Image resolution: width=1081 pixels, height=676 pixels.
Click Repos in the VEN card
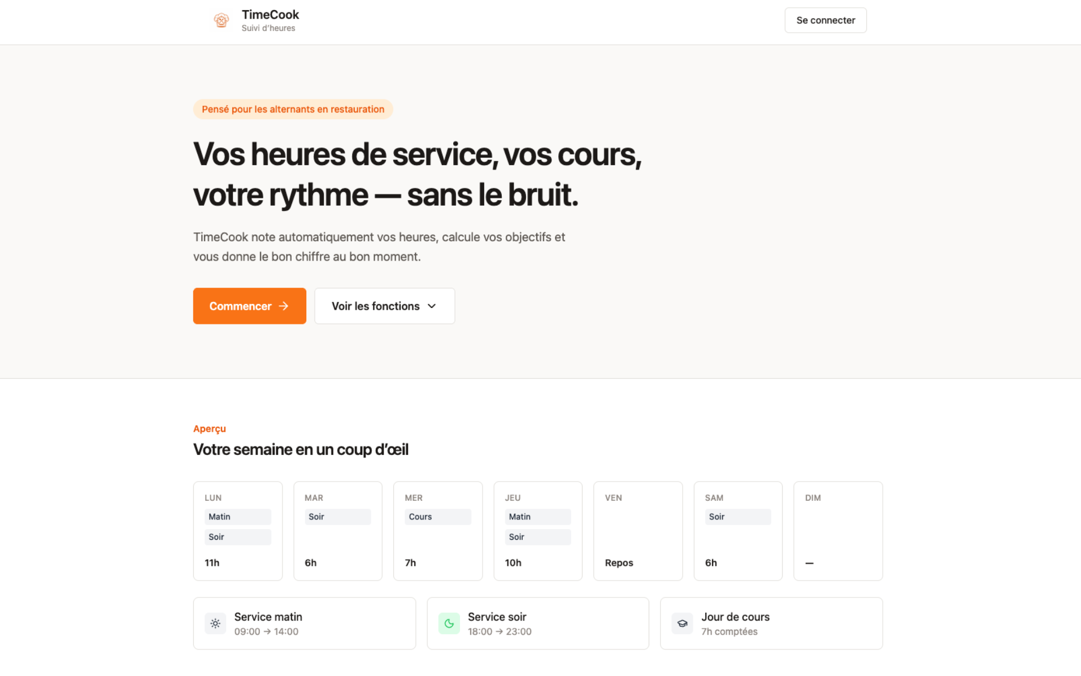coord(619,563)
